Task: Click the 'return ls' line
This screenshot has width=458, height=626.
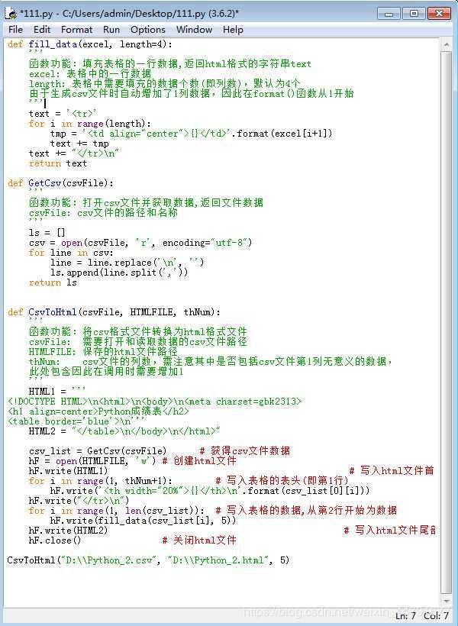Action: tap(53, 282)
